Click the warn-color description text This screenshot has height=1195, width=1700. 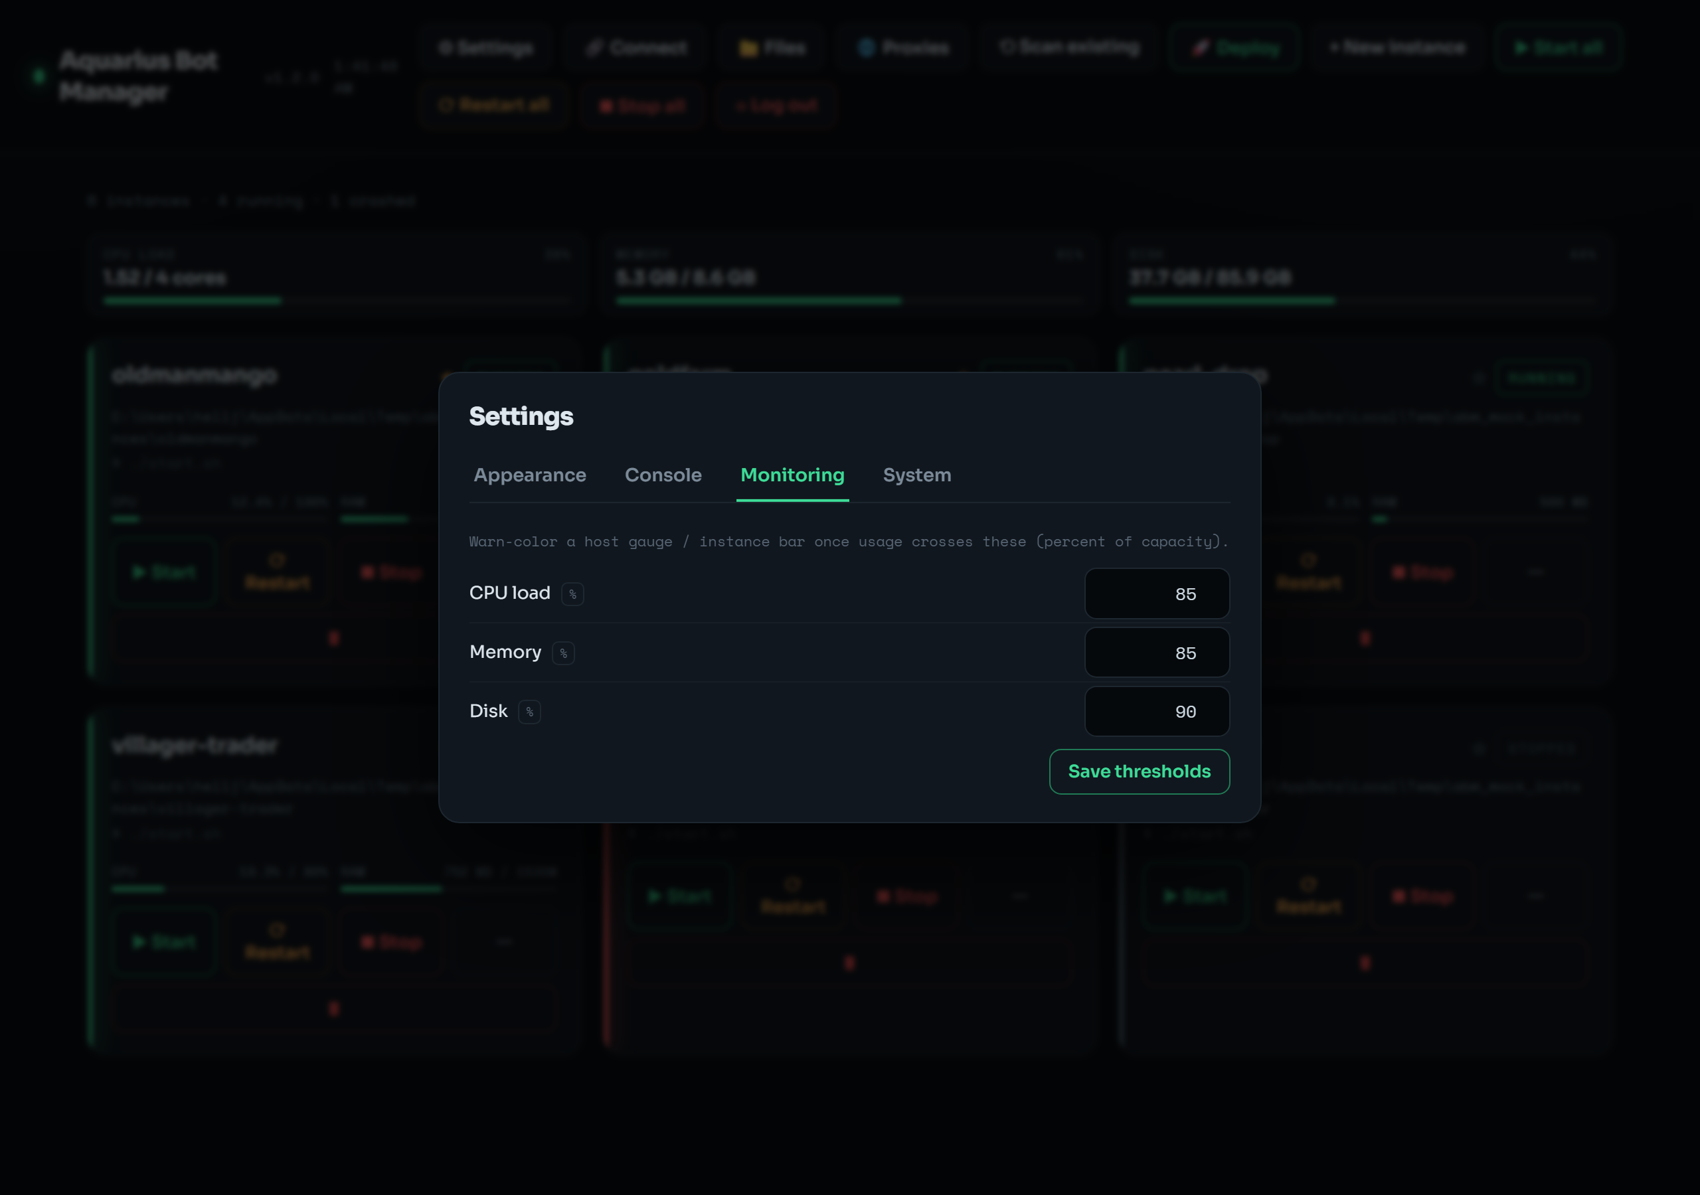click(849, 541)
